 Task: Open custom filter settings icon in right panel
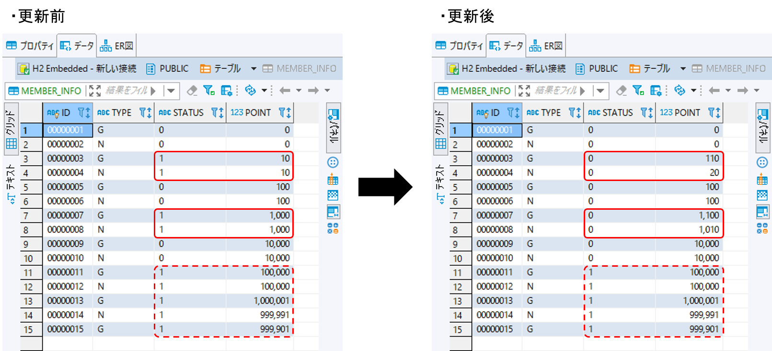click(656, 90)
